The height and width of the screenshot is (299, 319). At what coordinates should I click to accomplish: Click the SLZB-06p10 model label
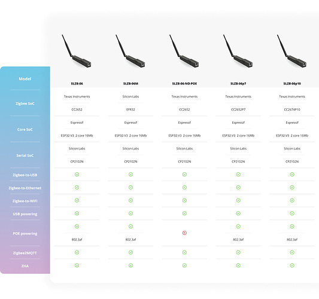click(x=292, y=84)
